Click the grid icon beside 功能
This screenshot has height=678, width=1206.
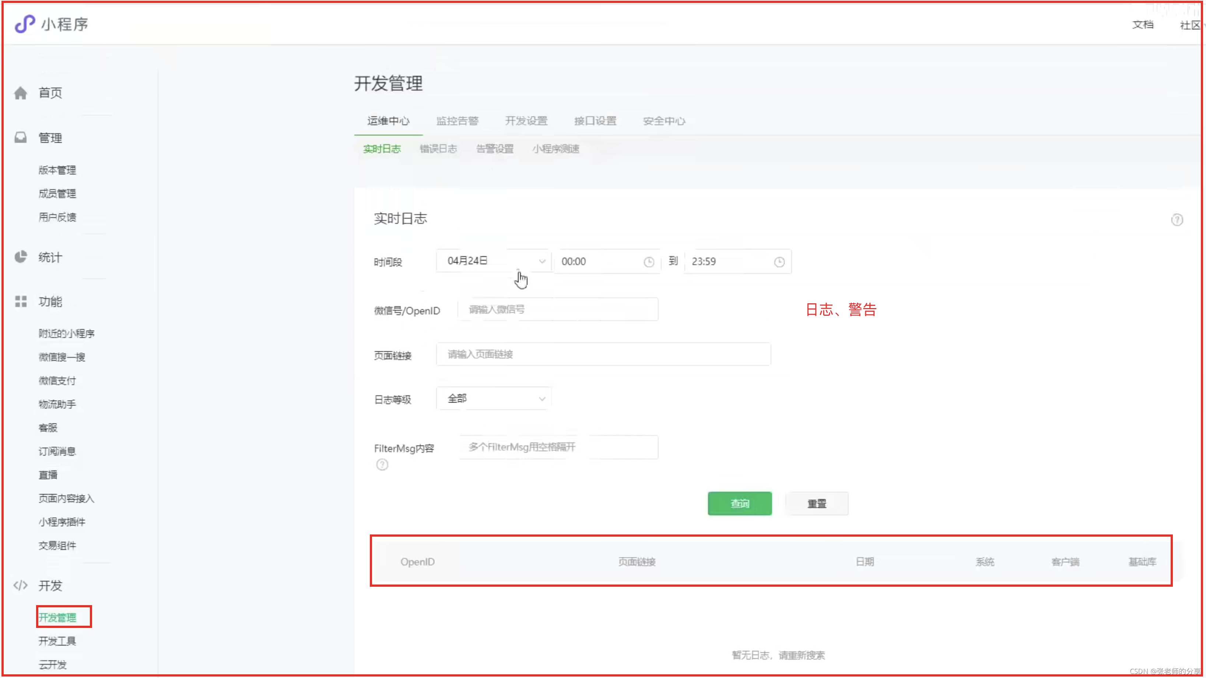tap(21, 301)
